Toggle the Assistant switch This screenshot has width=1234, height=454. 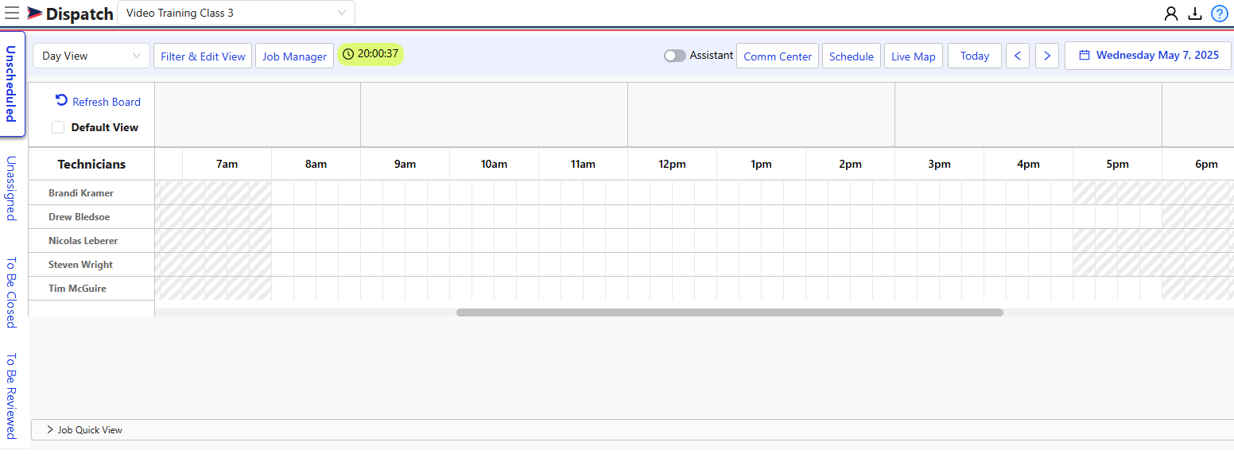[x=675, y=56]
